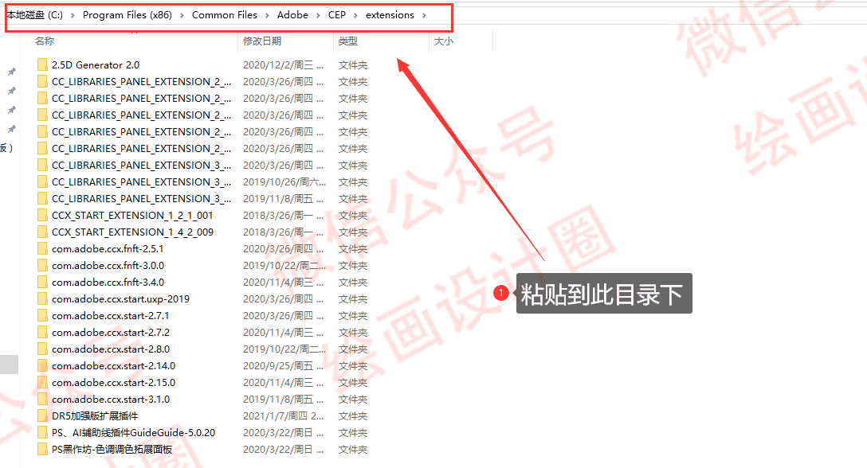Click 文件夹 type cell of DR5加强版扩展插件 row

(353, 415)
